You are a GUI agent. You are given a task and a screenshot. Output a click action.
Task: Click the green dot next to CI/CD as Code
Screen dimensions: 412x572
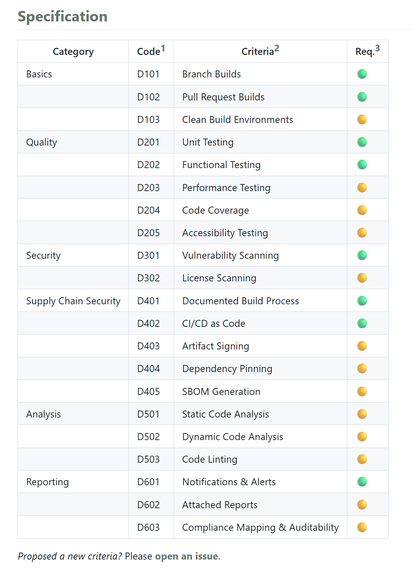point(362,323)
